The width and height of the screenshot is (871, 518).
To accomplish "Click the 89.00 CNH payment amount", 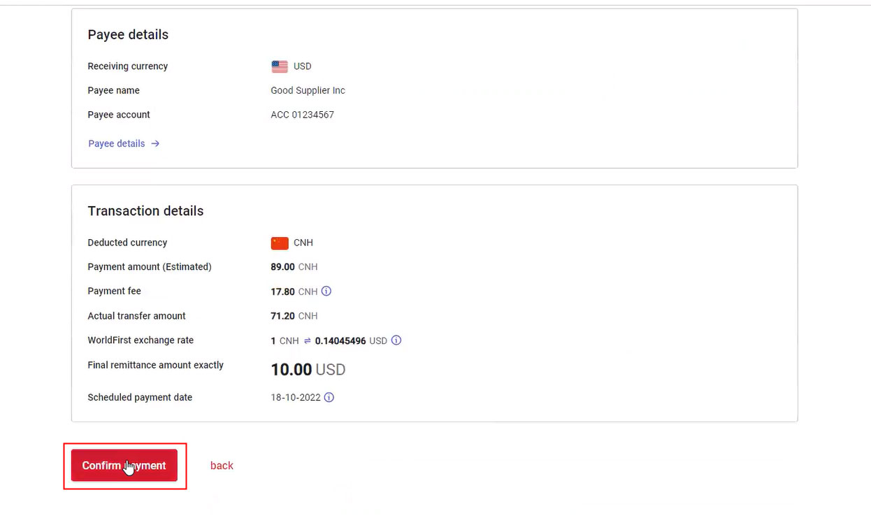I will (x=294, y=267).
